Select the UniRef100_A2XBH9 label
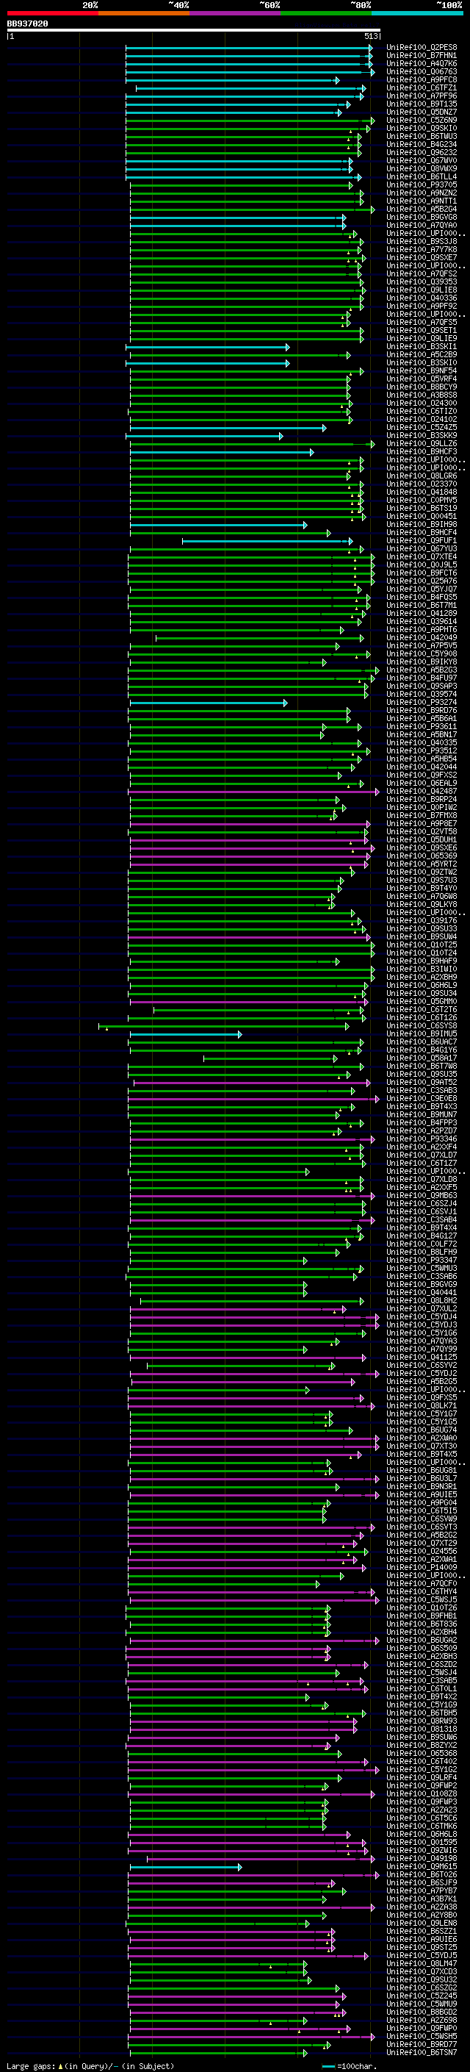 [x=422, y=978]
